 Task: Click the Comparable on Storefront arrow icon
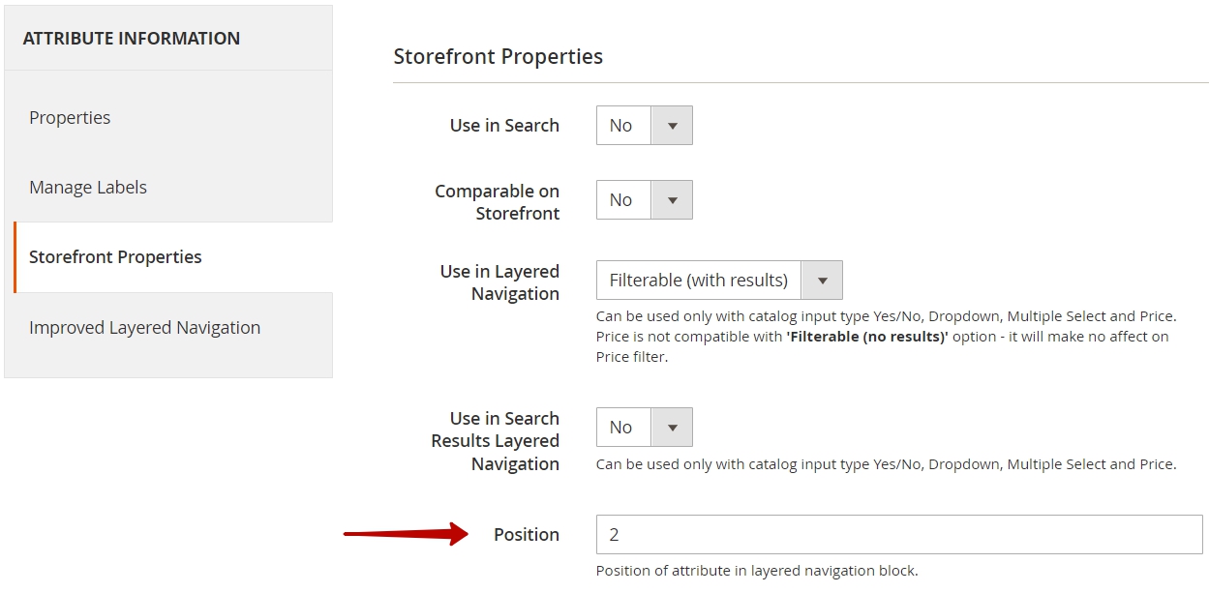click(x=672, y=200)
